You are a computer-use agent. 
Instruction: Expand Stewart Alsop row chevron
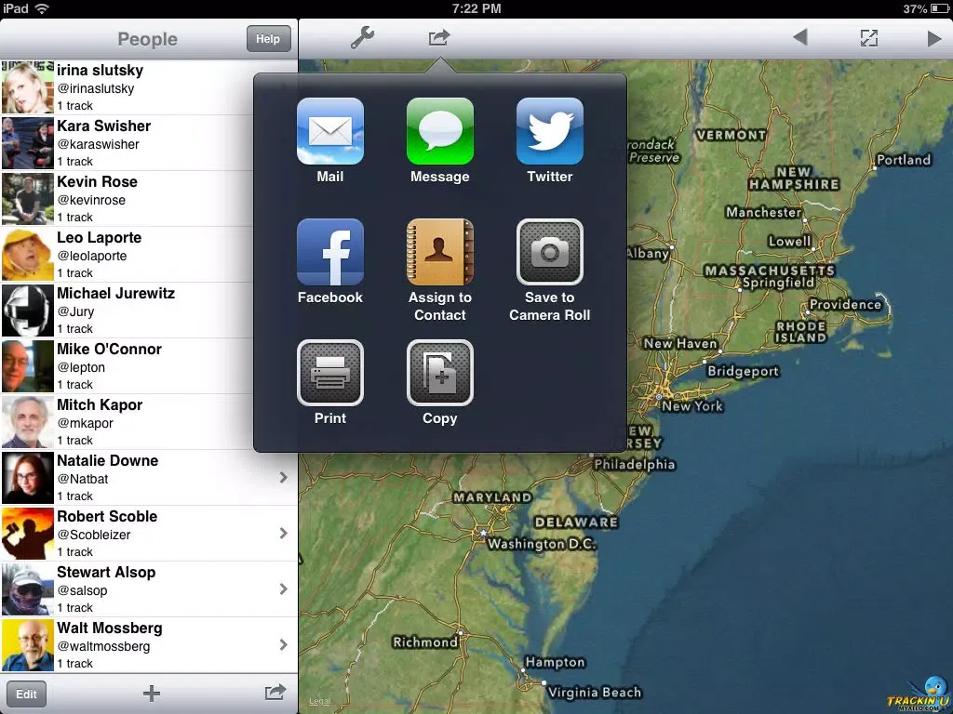pos(283,588)
